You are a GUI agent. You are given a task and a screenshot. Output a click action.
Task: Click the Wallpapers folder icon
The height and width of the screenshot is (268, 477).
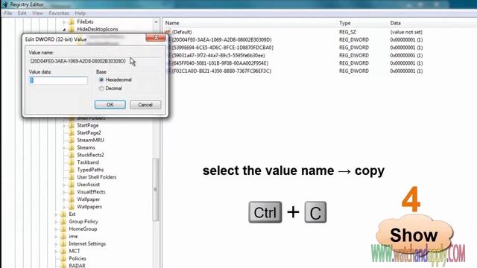pyautogui.click(x=72, y=207)
